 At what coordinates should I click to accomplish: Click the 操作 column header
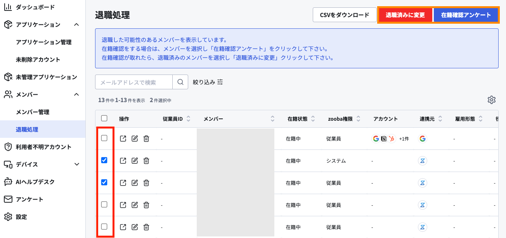pyautogui.click(x=124, y=119)
